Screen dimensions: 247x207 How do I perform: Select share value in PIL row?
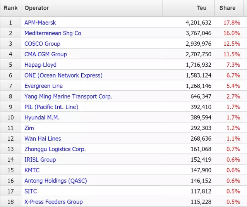pyautogui.click(x=233, y=107)
